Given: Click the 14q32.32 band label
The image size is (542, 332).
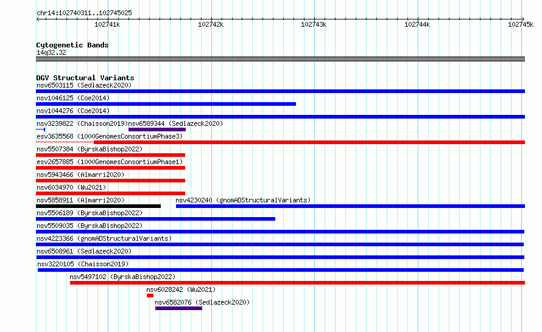Looking at the screenshot, I should 51,52.
